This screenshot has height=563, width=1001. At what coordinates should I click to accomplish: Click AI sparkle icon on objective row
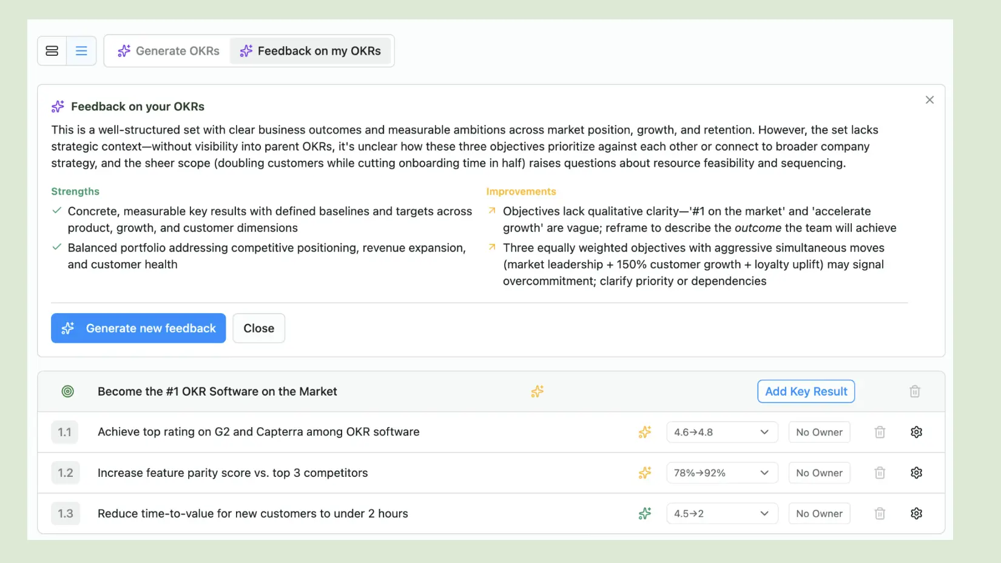[x=538, y=391]
